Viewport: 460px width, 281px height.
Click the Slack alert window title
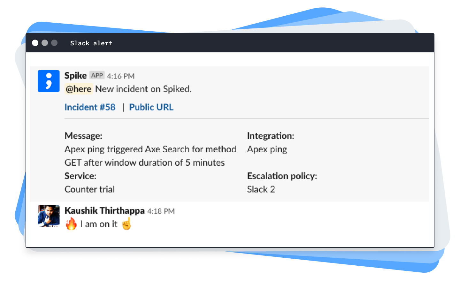91,43
